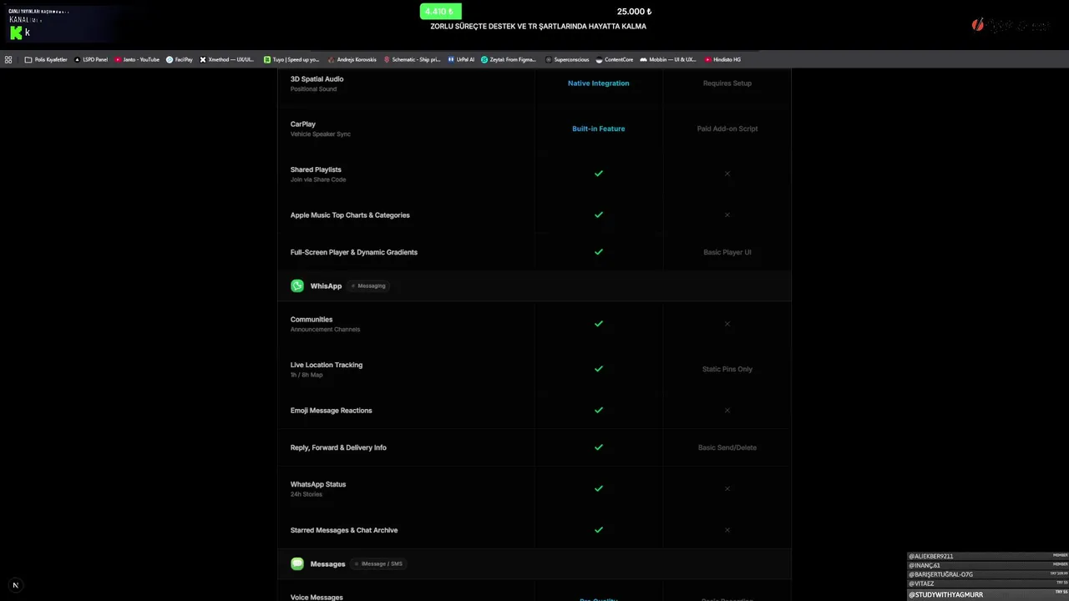
Task: Open the Superconscious bookmark
Action: click(x=567, y=59)
